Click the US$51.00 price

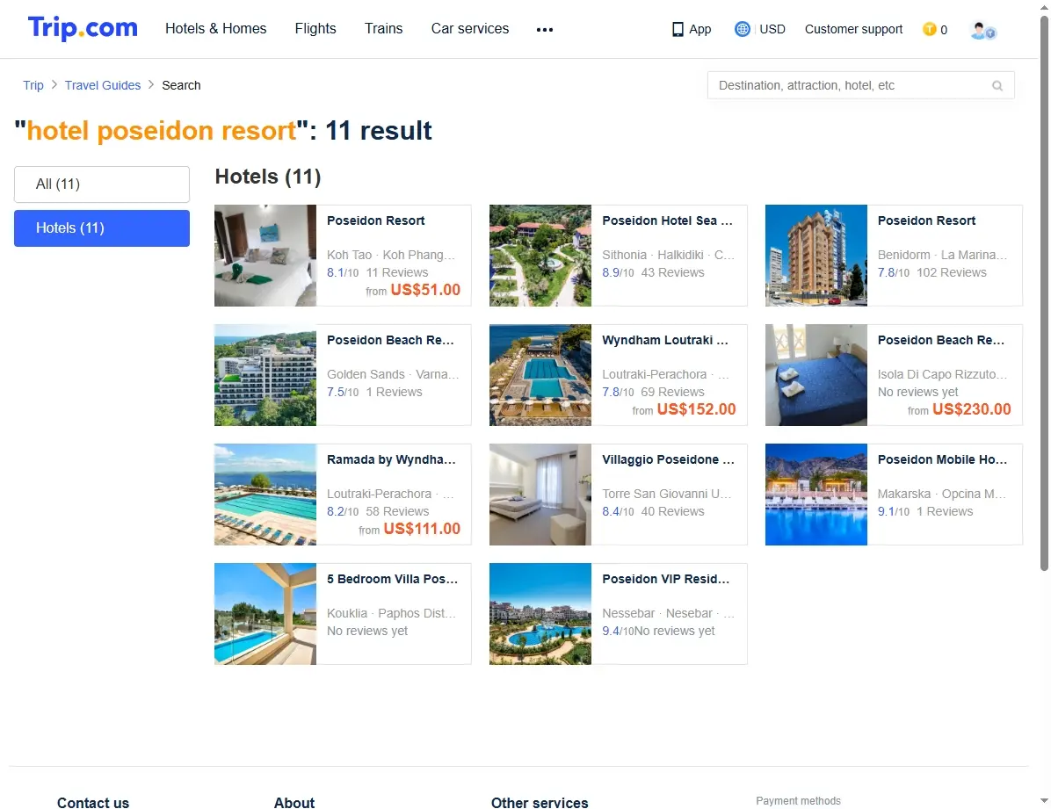click(x=425, y=290)
